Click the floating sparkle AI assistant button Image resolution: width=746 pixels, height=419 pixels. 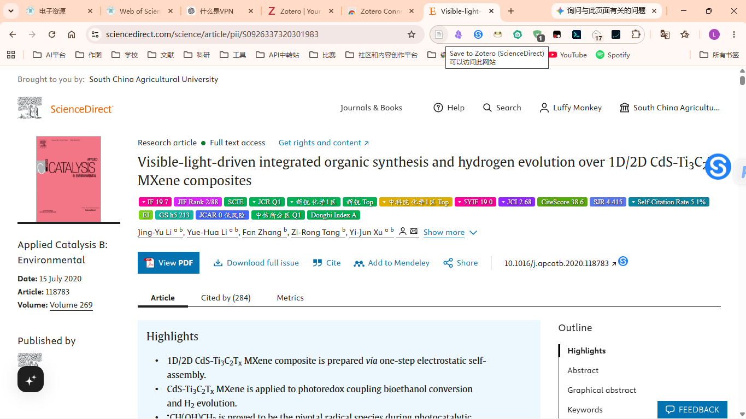click(31, 379)
